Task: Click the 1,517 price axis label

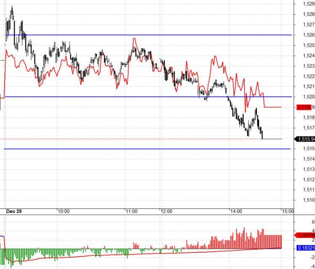Action: pos(309,128)
